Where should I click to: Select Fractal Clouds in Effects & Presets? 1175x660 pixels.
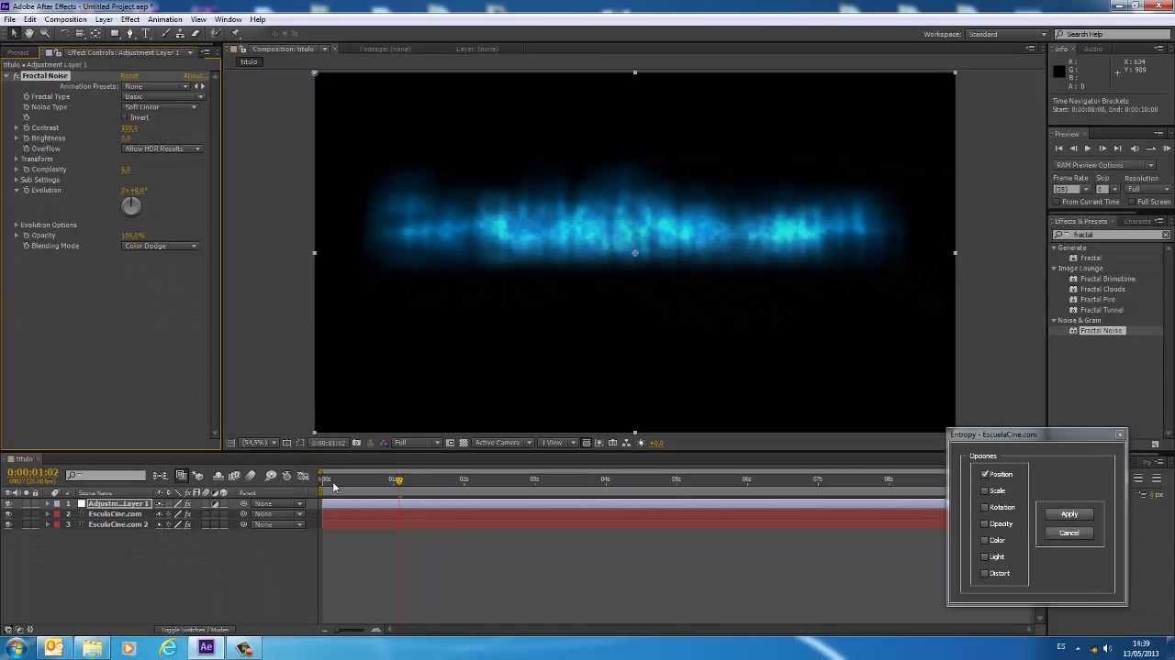click(1102, 289)
